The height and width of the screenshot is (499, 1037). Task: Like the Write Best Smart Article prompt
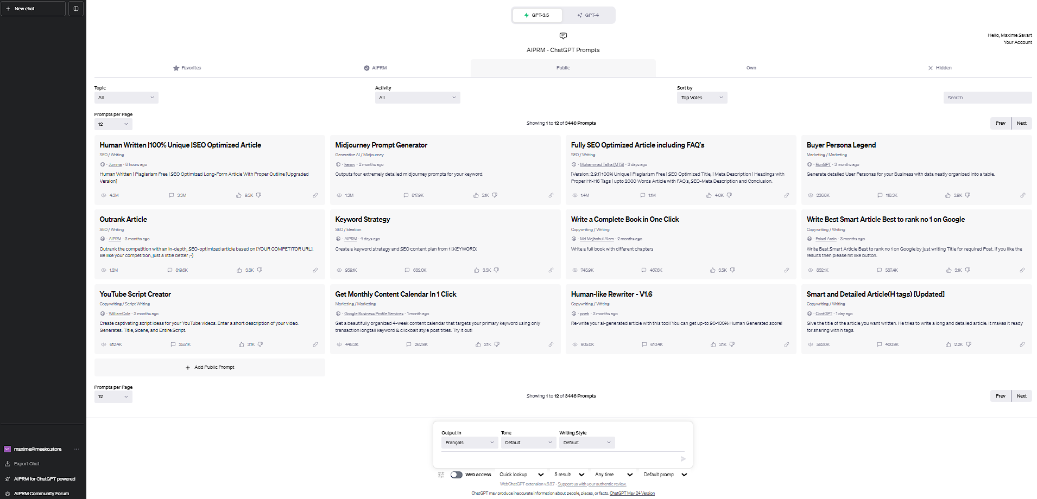point(949,270)
